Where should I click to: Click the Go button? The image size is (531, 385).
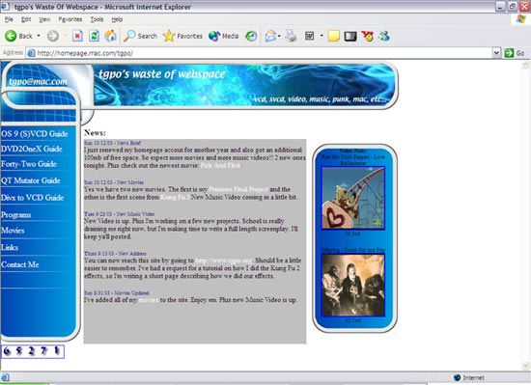coord(515,53)
